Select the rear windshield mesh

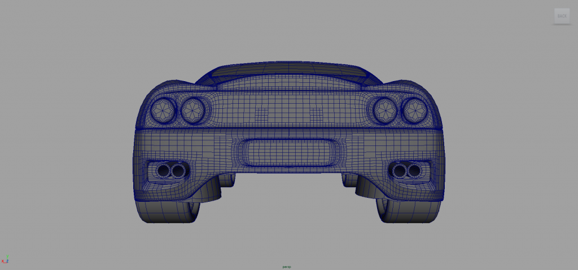(x=289, y=81)
